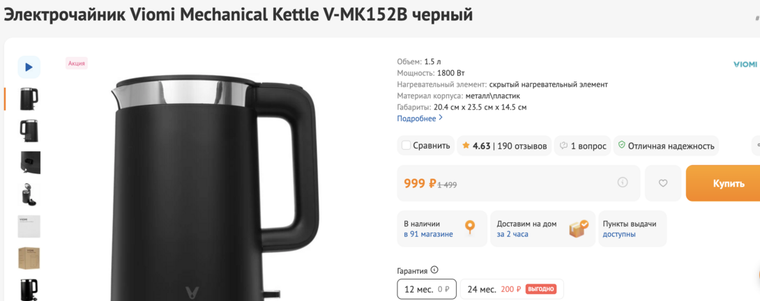Open the в 91 магазине link
760x301 pixels.
click(429, 234)
